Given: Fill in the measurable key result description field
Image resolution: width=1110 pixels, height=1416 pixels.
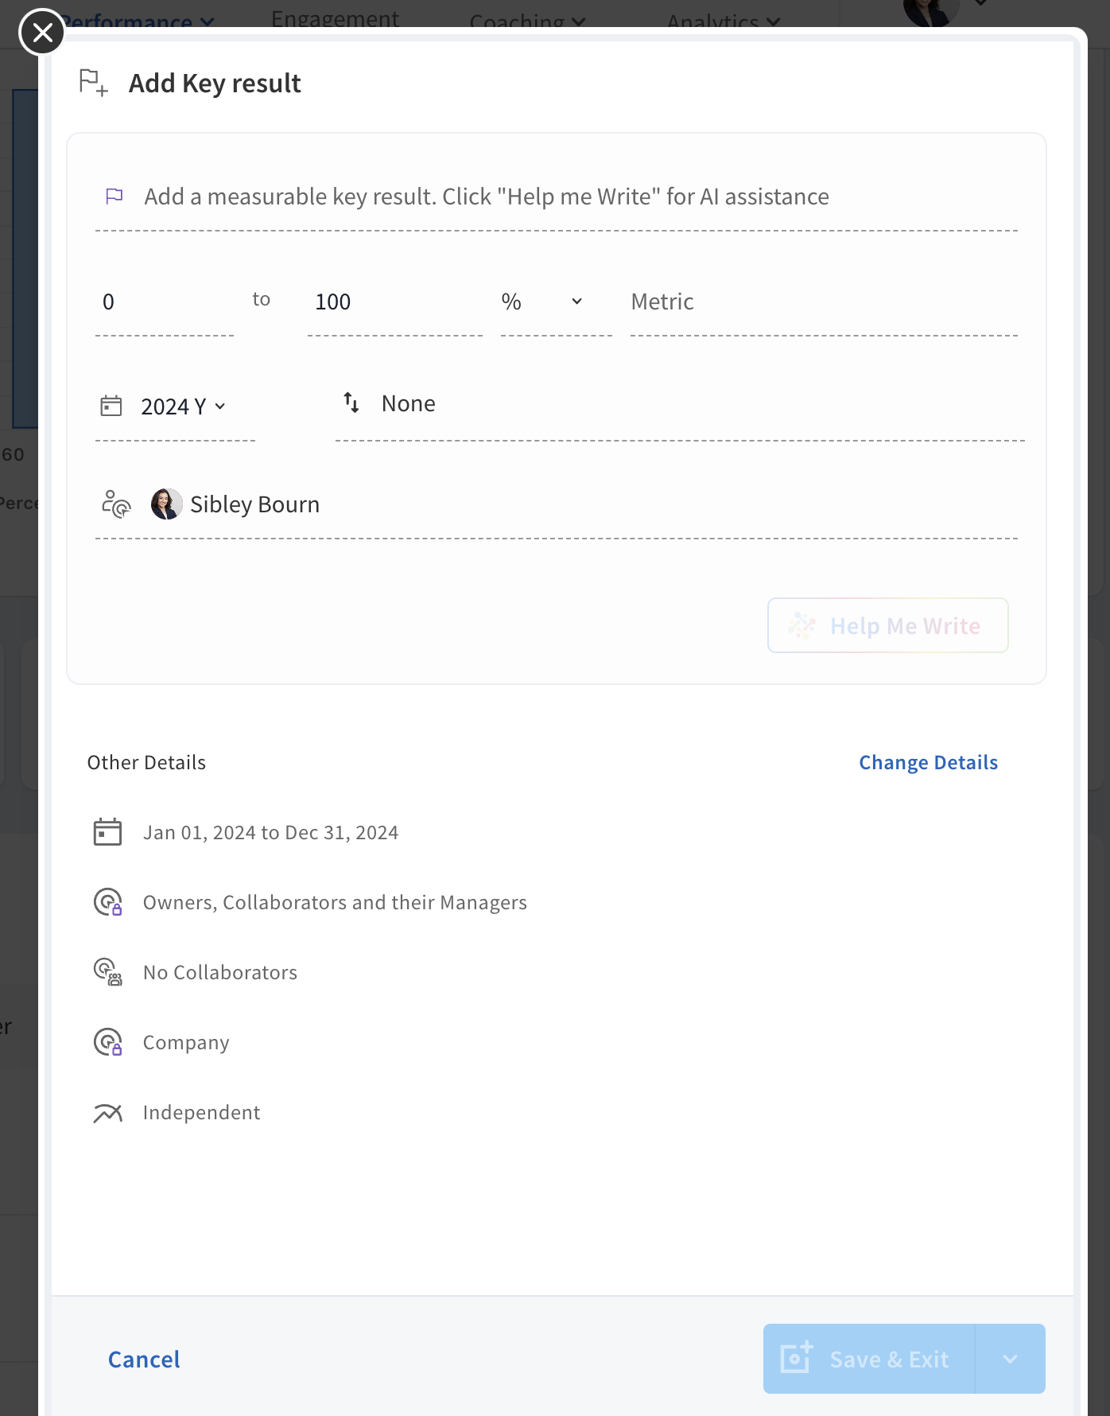Looking at the screenshot, I should pyautogui.click(x=557, y=196).
